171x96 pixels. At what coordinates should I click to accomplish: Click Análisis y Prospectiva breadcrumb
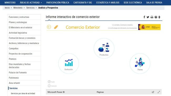pyautogui.click(x=48, y=8)
